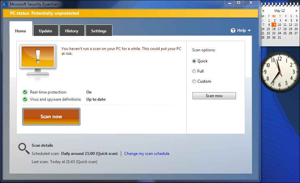This screenshot has width=300, height=183.
Task: Click the May 12 month label in calendar
Action: (279, 11)
